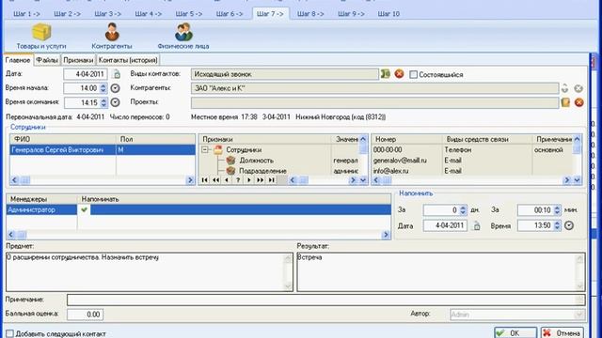Open Автор dropdown

pos(579,315)
